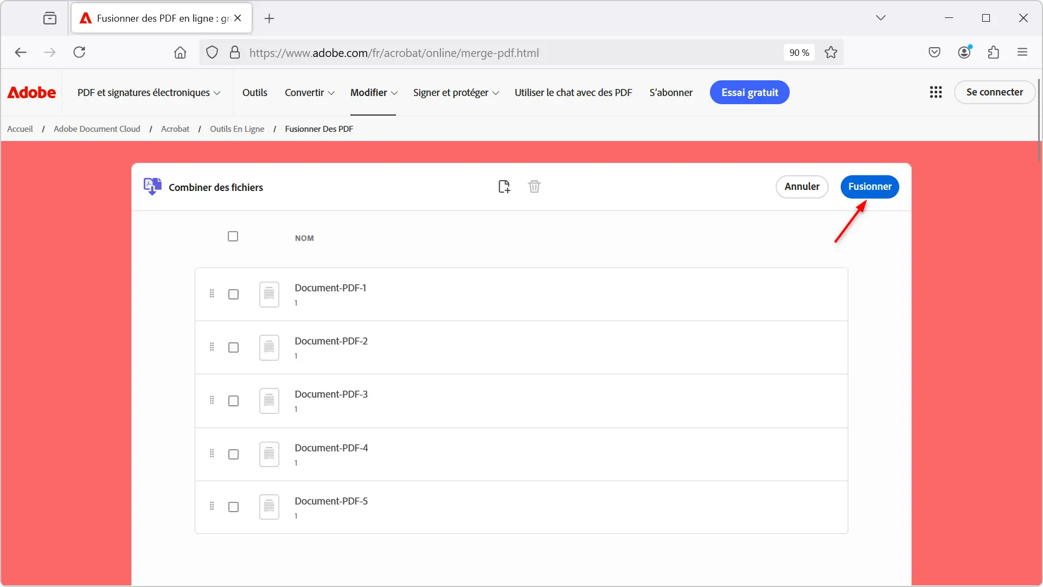This screenshot has width=1043, height=587.
Task: Click the drag handle for Document-PDF-3
Action: (x=212, y=400)
